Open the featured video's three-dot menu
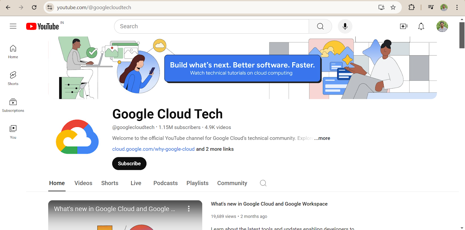465x230 pixels. tap(189, 209)
